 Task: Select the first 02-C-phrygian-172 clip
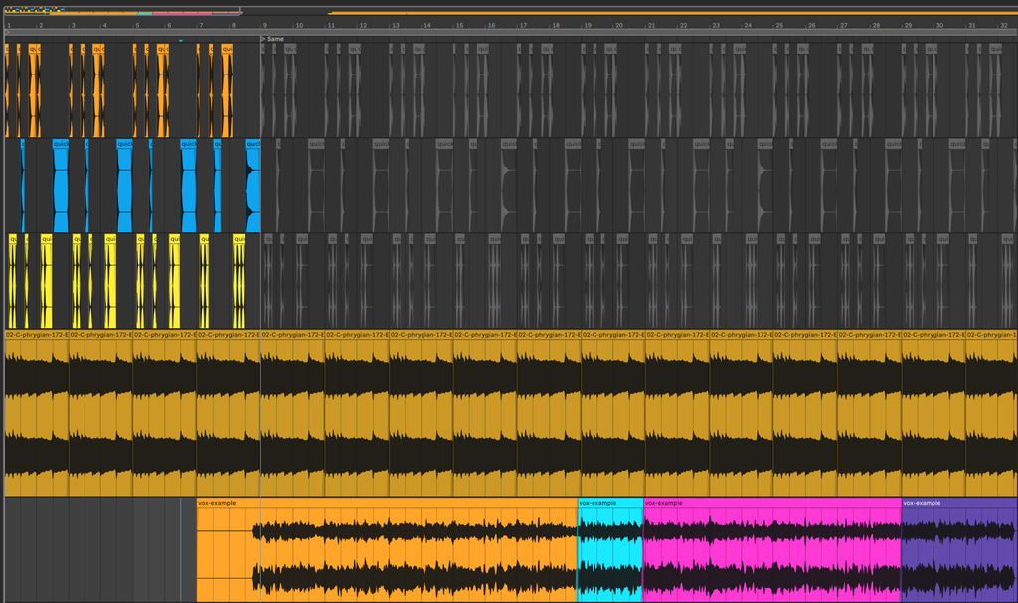[37, 415]
